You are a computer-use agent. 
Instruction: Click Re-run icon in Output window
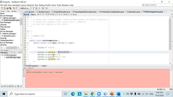click(x=24, y=70)
